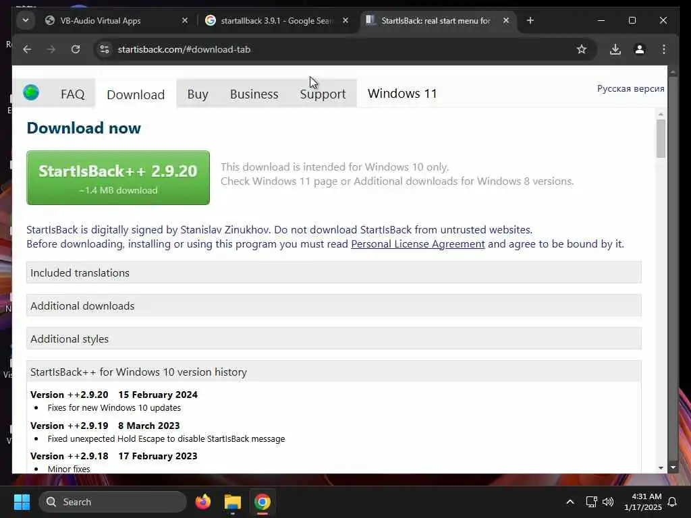The width and height of the screenshot is (691, 518).
Task: Click the taskbar Search box
Action: click(113, 502)
